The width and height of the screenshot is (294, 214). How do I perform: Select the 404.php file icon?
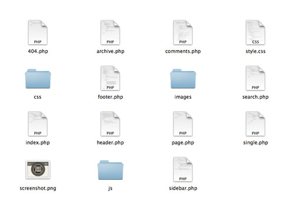[x=38, y=32]
